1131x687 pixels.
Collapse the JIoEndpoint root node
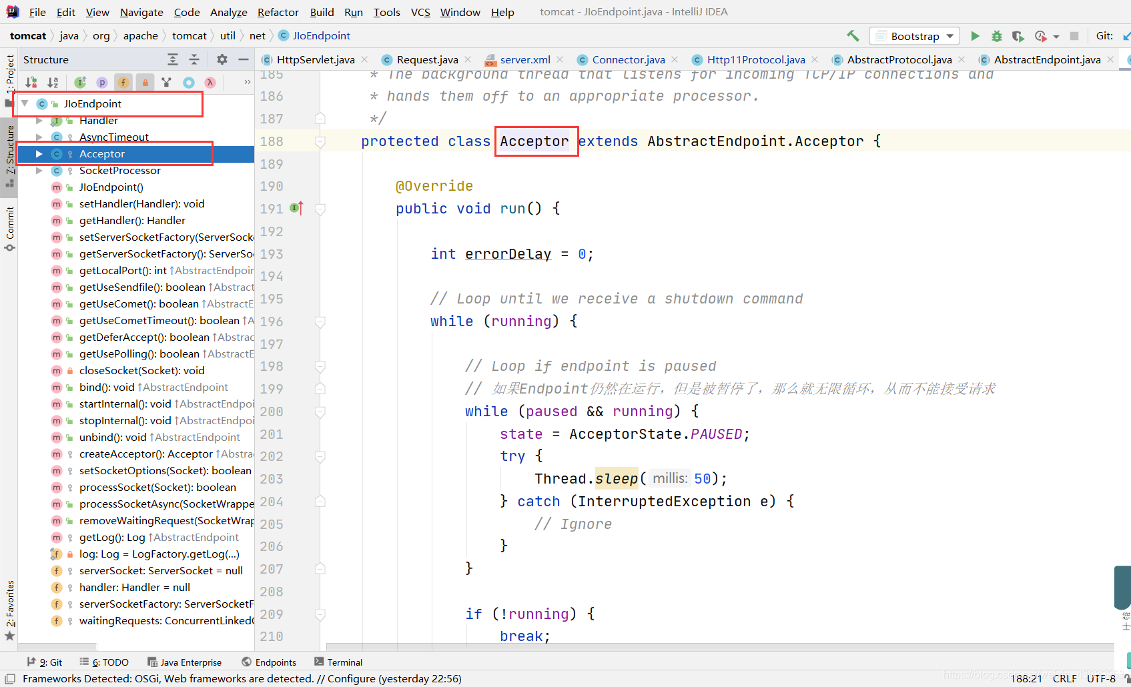click(25, 103)
